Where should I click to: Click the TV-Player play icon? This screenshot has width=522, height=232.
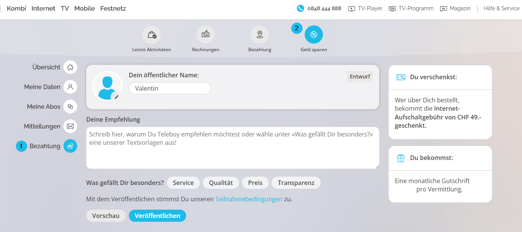pos(351,9)
